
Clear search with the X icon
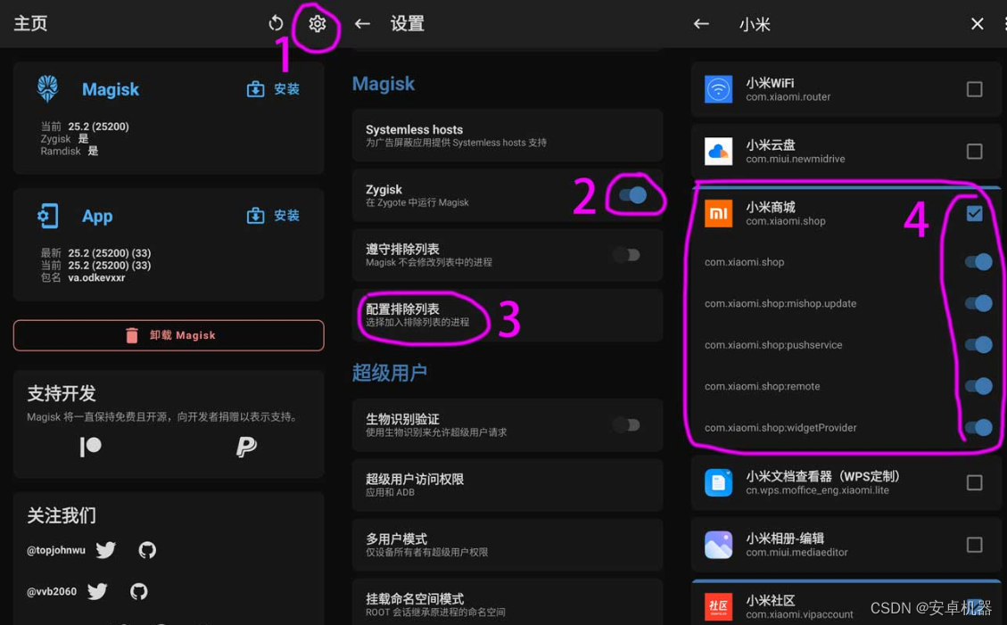click(977, 24)
